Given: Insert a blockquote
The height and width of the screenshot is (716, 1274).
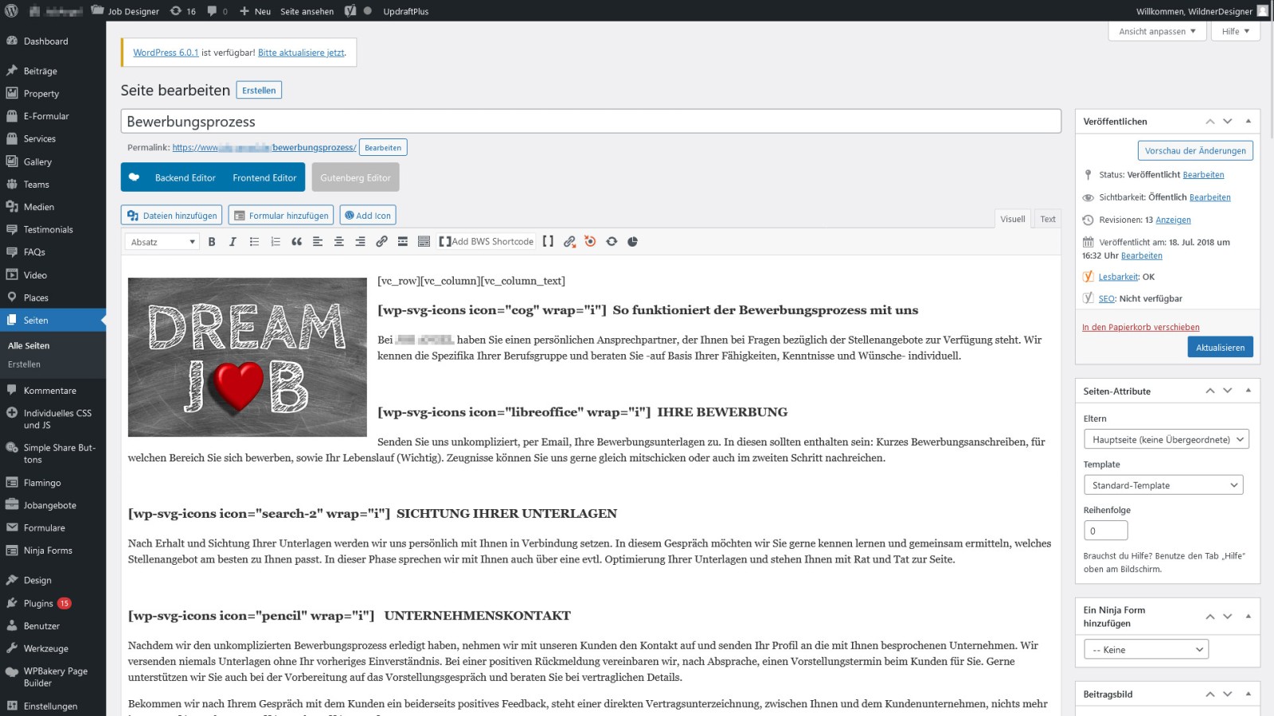Looking at the screenshot, I should (297, 241).
